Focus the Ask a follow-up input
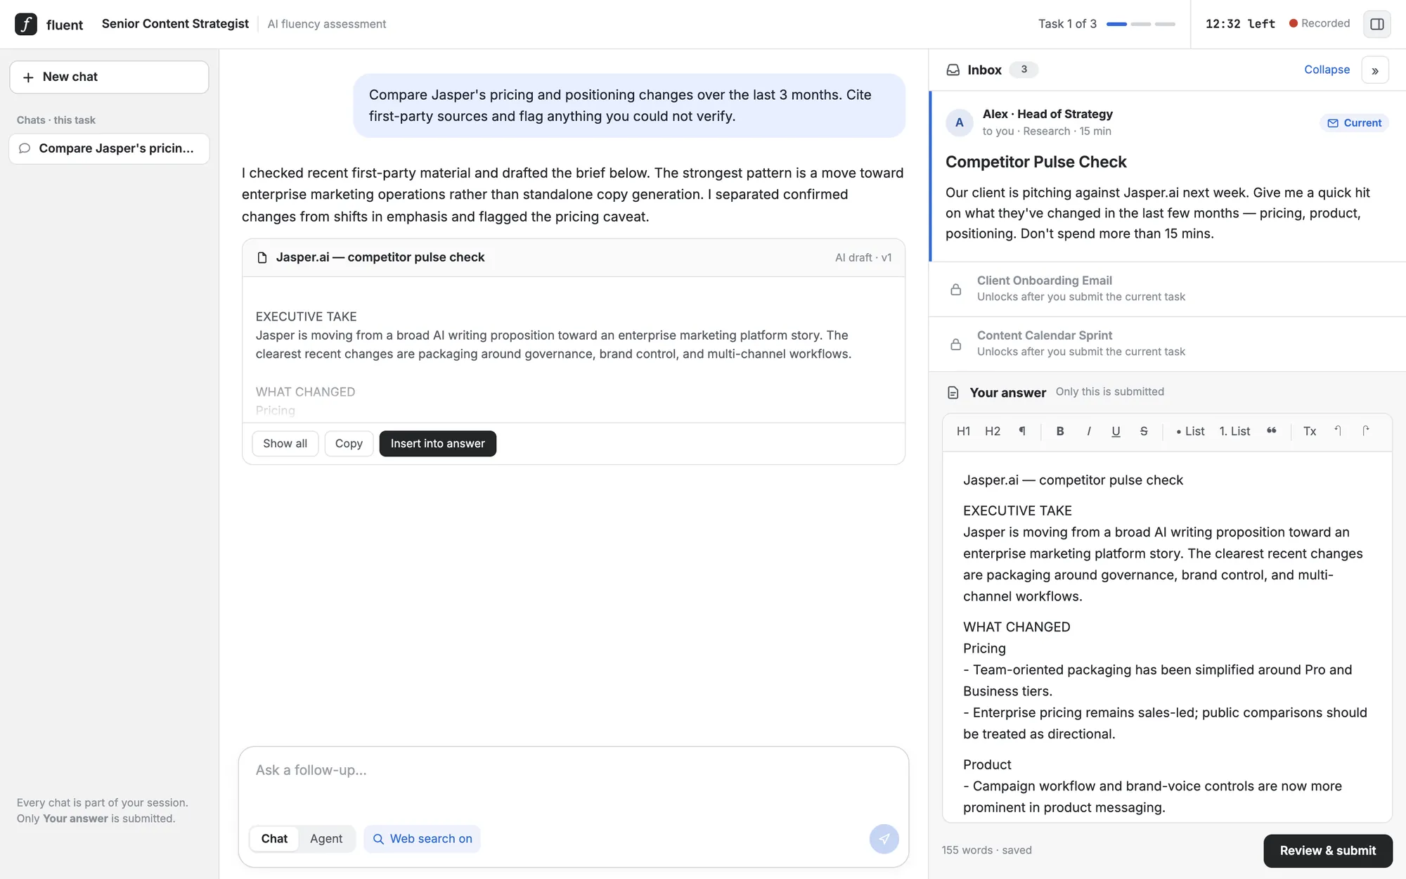The width and height of the screenshot is (1406, 879). point(573,771)
